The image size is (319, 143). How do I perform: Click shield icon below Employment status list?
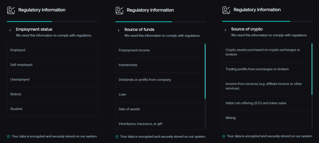(x=8, y=136)
